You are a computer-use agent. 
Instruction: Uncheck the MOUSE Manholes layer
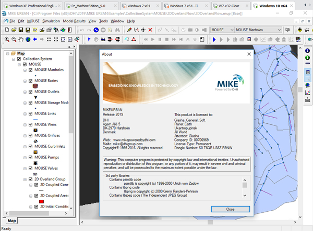(x=30, y=70)
